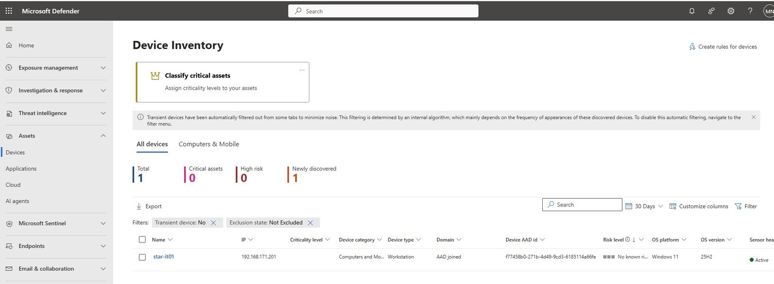Open Device type column dropdown
This screenshot has width=774, height=284.
point(418,240)
